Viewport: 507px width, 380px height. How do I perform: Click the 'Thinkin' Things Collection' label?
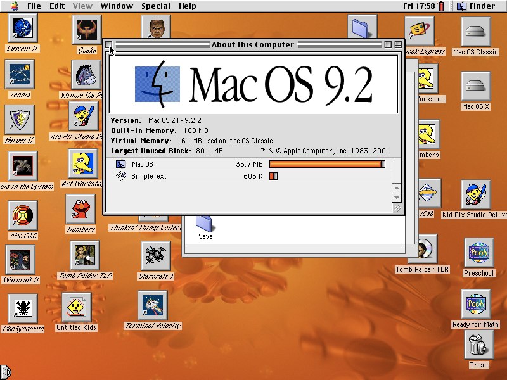tap(146, 227)
